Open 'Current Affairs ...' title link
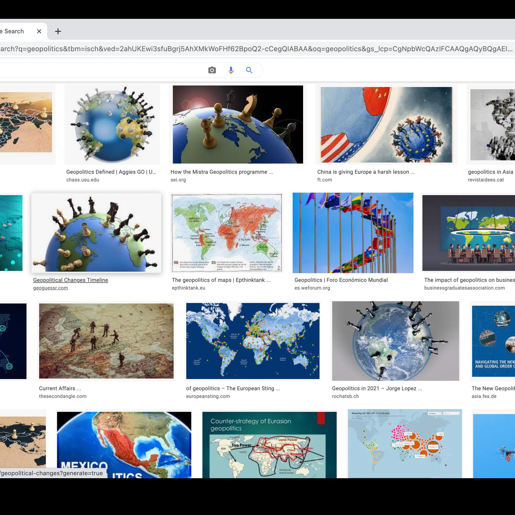The height and width of the screenshot is (515, 515). (x=60, y=388)
